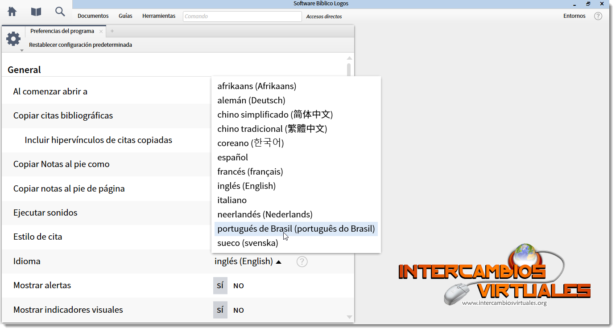Open the Guías menu
Viewport: 616px width, 331px height.
(x=125, y=16)
